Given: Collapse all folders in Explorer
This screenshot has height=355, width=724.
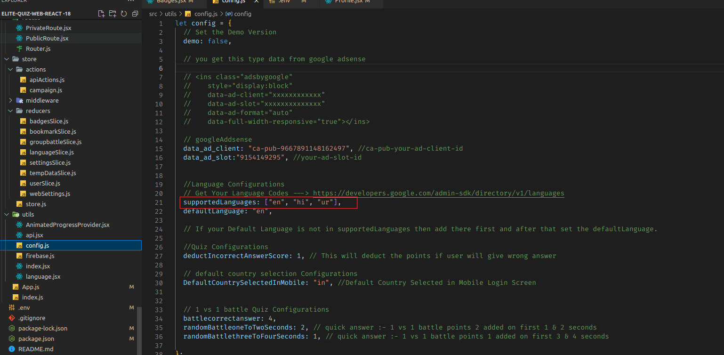Looking at the screenshot, I should (x=135, y=14).
